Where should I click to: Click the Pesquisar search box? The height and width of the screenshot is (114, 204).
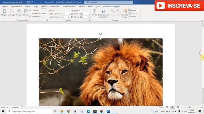[x=109, y=2]
